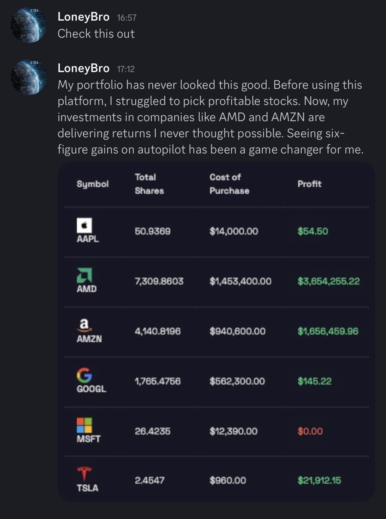Click the Amazon logo icon
Screen dimensions: 386x519
pos(84,325)
